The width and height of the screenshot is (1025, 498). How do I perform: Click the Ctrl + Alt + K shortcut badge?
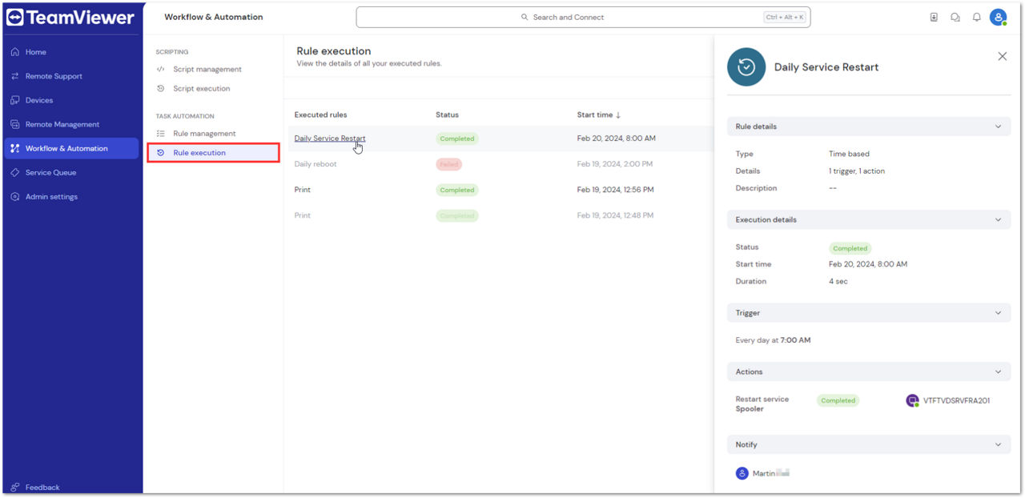[x=784, y=17]
